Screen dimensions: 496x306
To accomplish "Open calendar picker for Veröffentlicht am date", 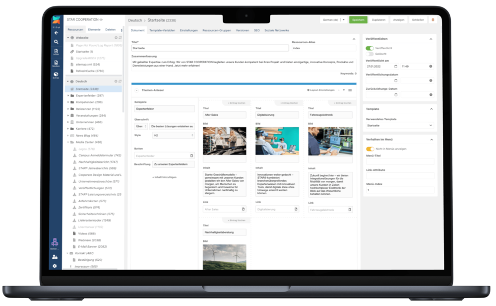I will click(396, 66).
